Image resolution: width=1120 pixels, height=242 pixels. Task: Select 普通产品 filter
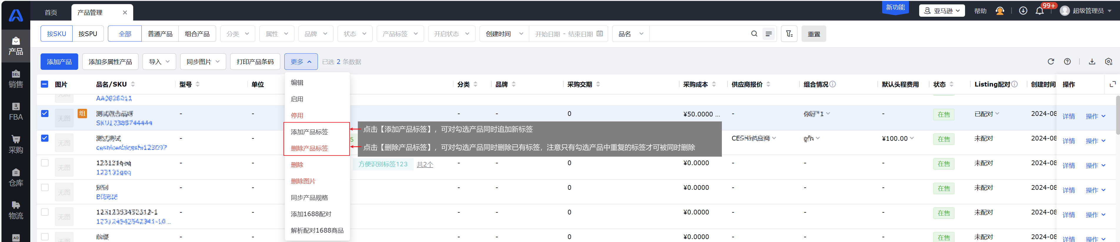pos(160,34)
